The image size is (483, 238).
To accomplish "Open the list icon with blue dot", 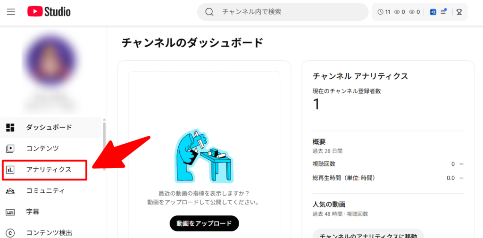I will [x=443, y=12].
